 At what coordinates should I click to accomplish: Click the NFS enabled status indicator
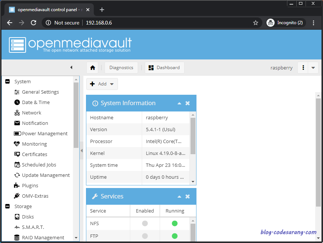(145, 223)
